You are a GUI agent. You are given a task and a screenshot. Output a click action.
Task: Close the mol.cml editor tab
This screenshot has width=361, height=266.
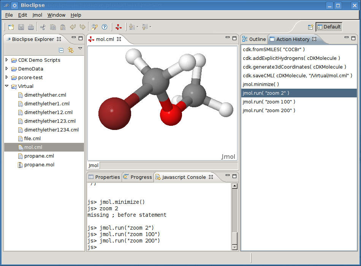(119, 39)
